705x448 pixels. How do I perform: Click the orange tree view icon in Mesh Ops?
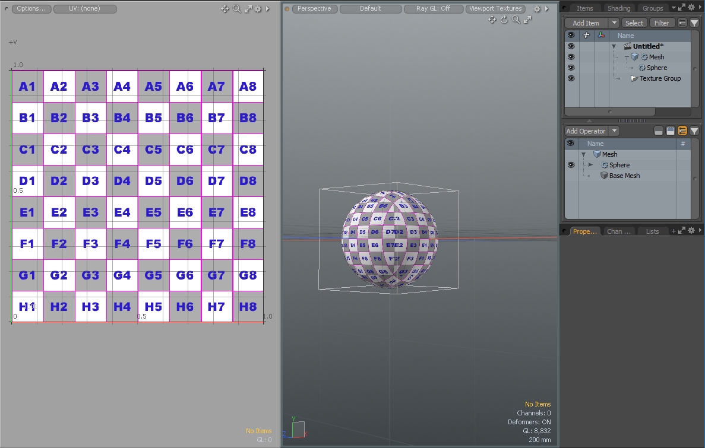click(682, 131)
